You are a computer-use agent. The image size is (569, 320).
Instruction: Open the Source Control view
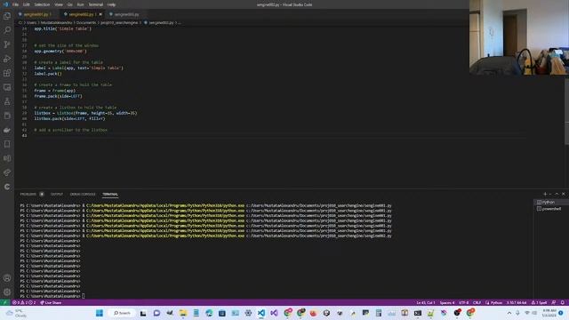click(x=7, y=44)
